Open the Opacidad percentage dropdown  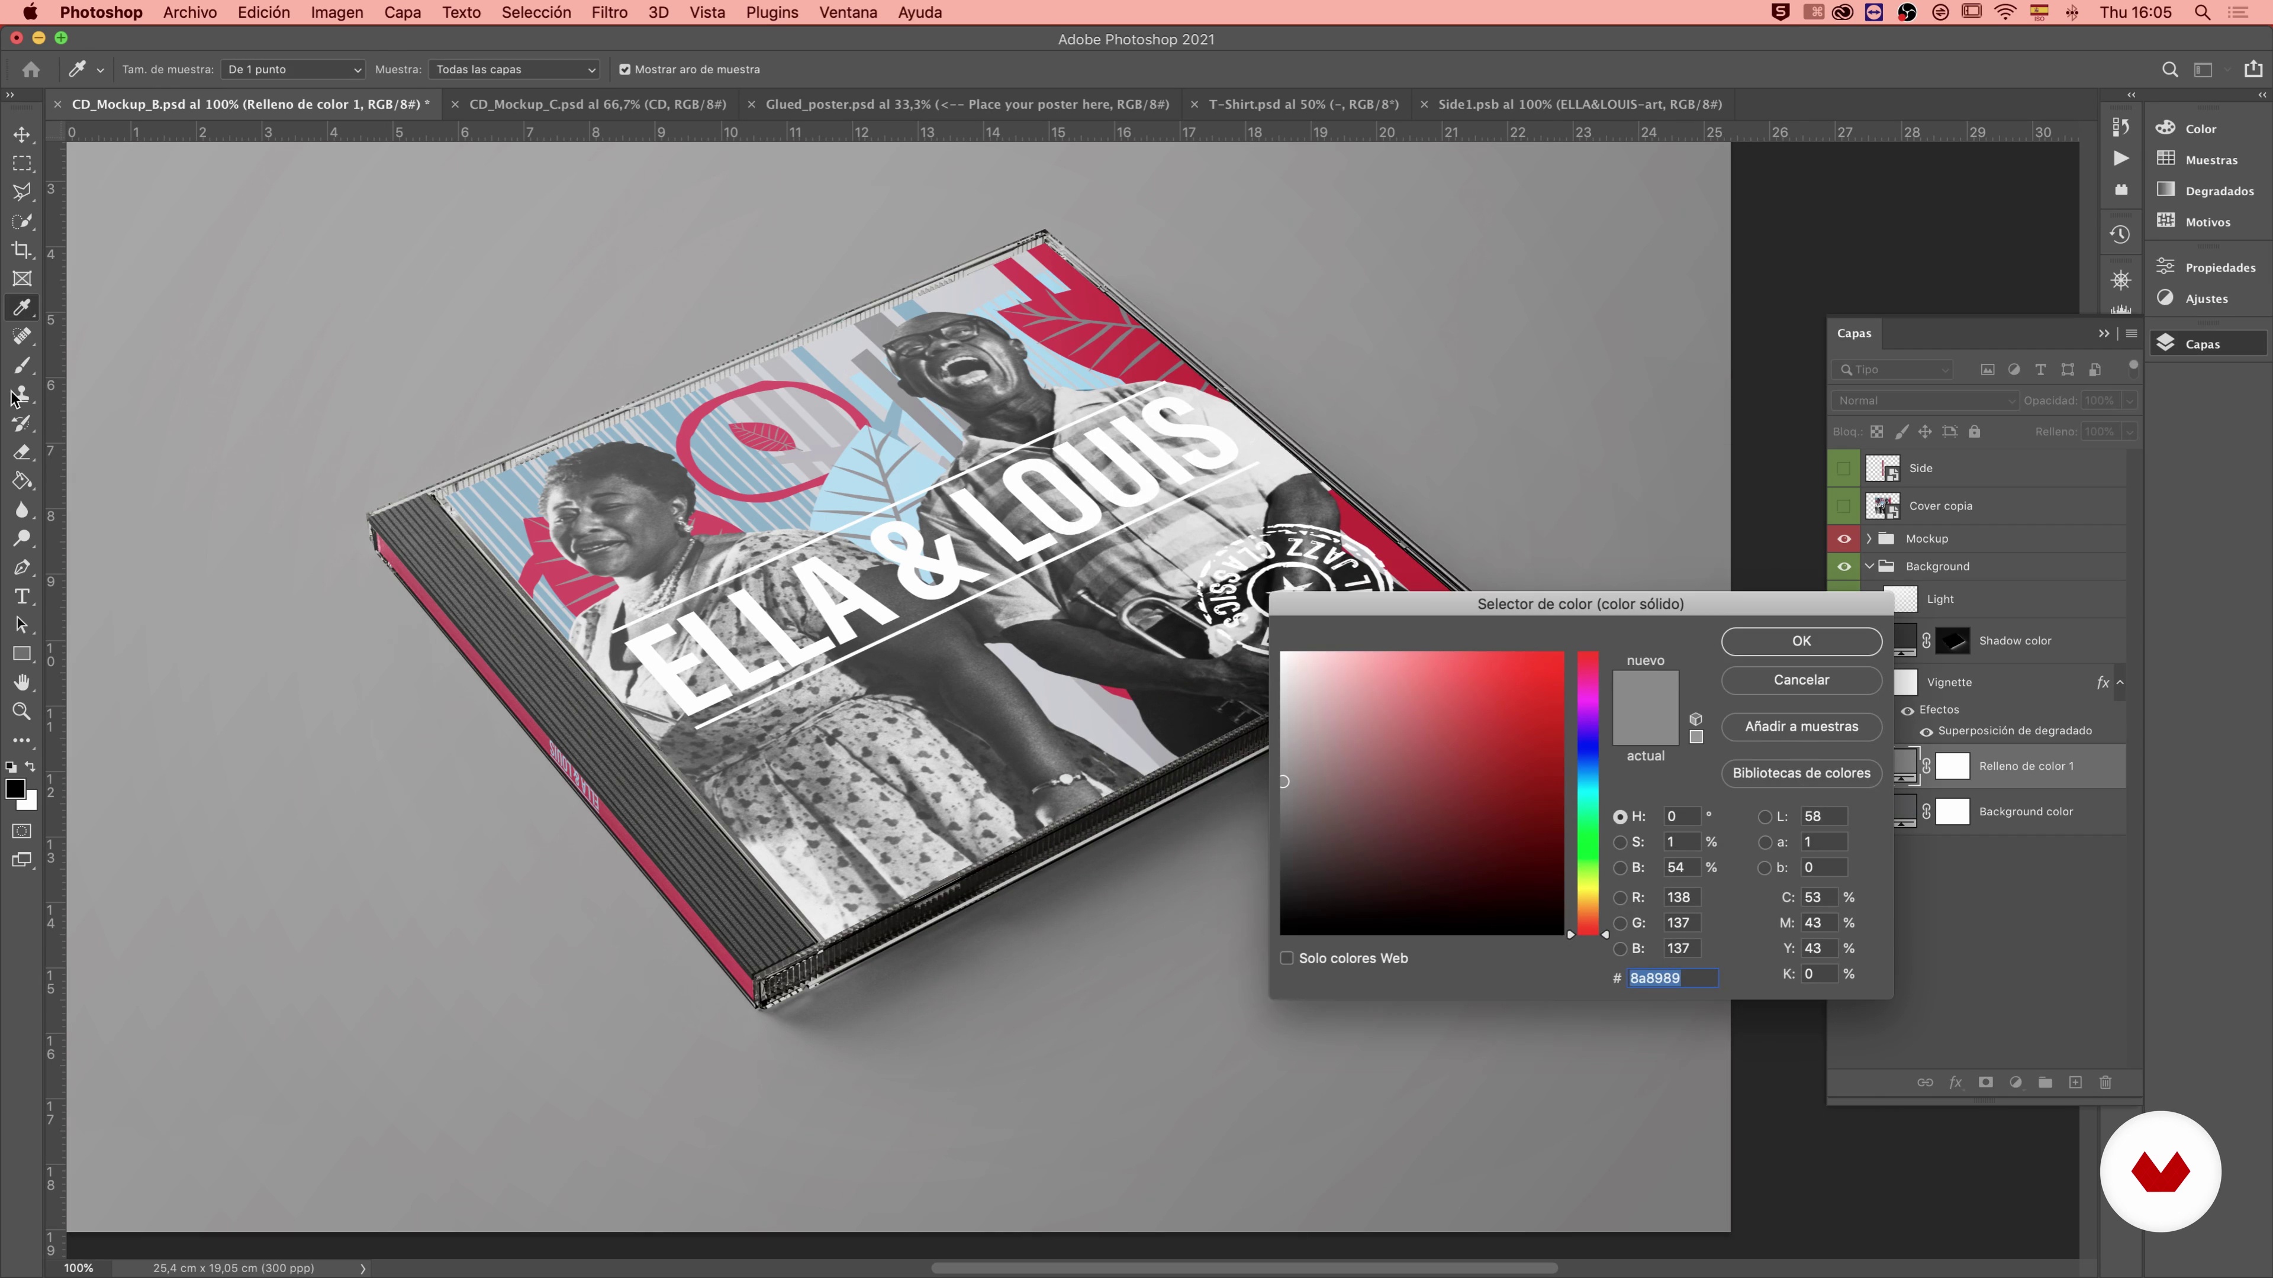click(x=2129, y=401)
